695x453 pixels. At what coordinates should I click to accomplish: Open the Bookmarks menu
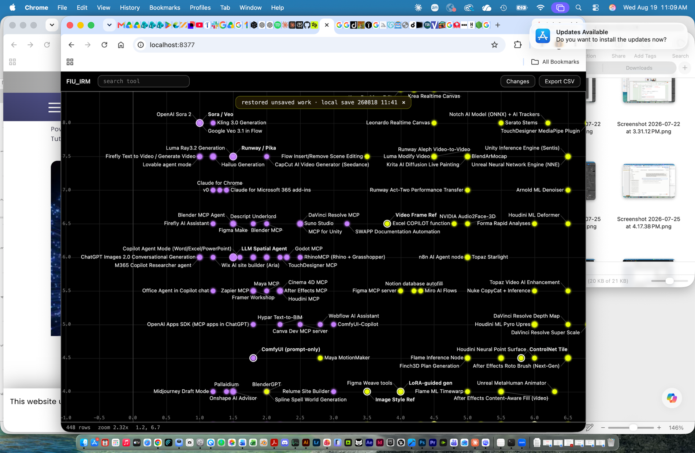(x=165, y=7)
